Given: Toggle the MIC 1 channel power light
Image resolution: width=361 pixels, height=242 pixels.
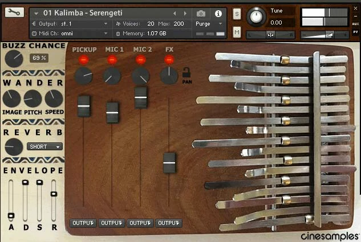Looking at the screenshot, I should pos(112,60).
